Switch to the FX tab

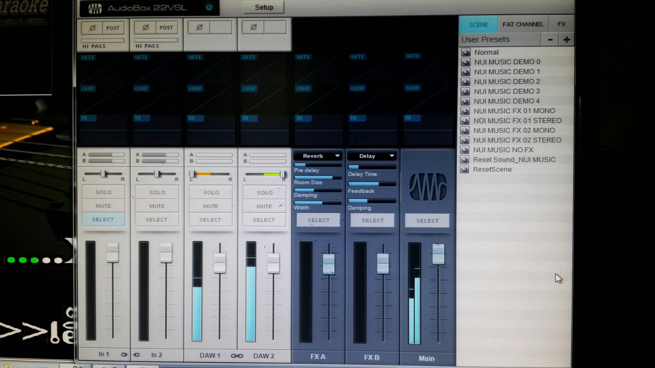pos(561,24)
